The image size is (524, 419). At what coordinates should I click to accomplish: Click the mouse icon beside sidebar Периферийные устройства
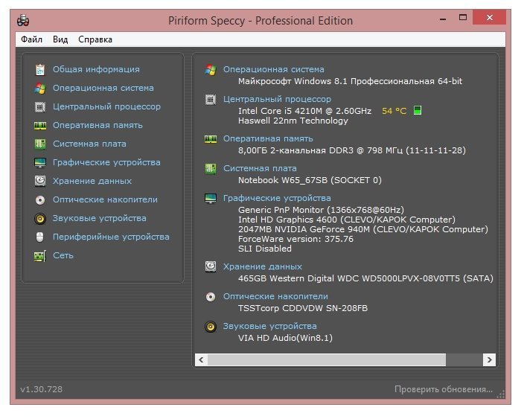point(40,237)
